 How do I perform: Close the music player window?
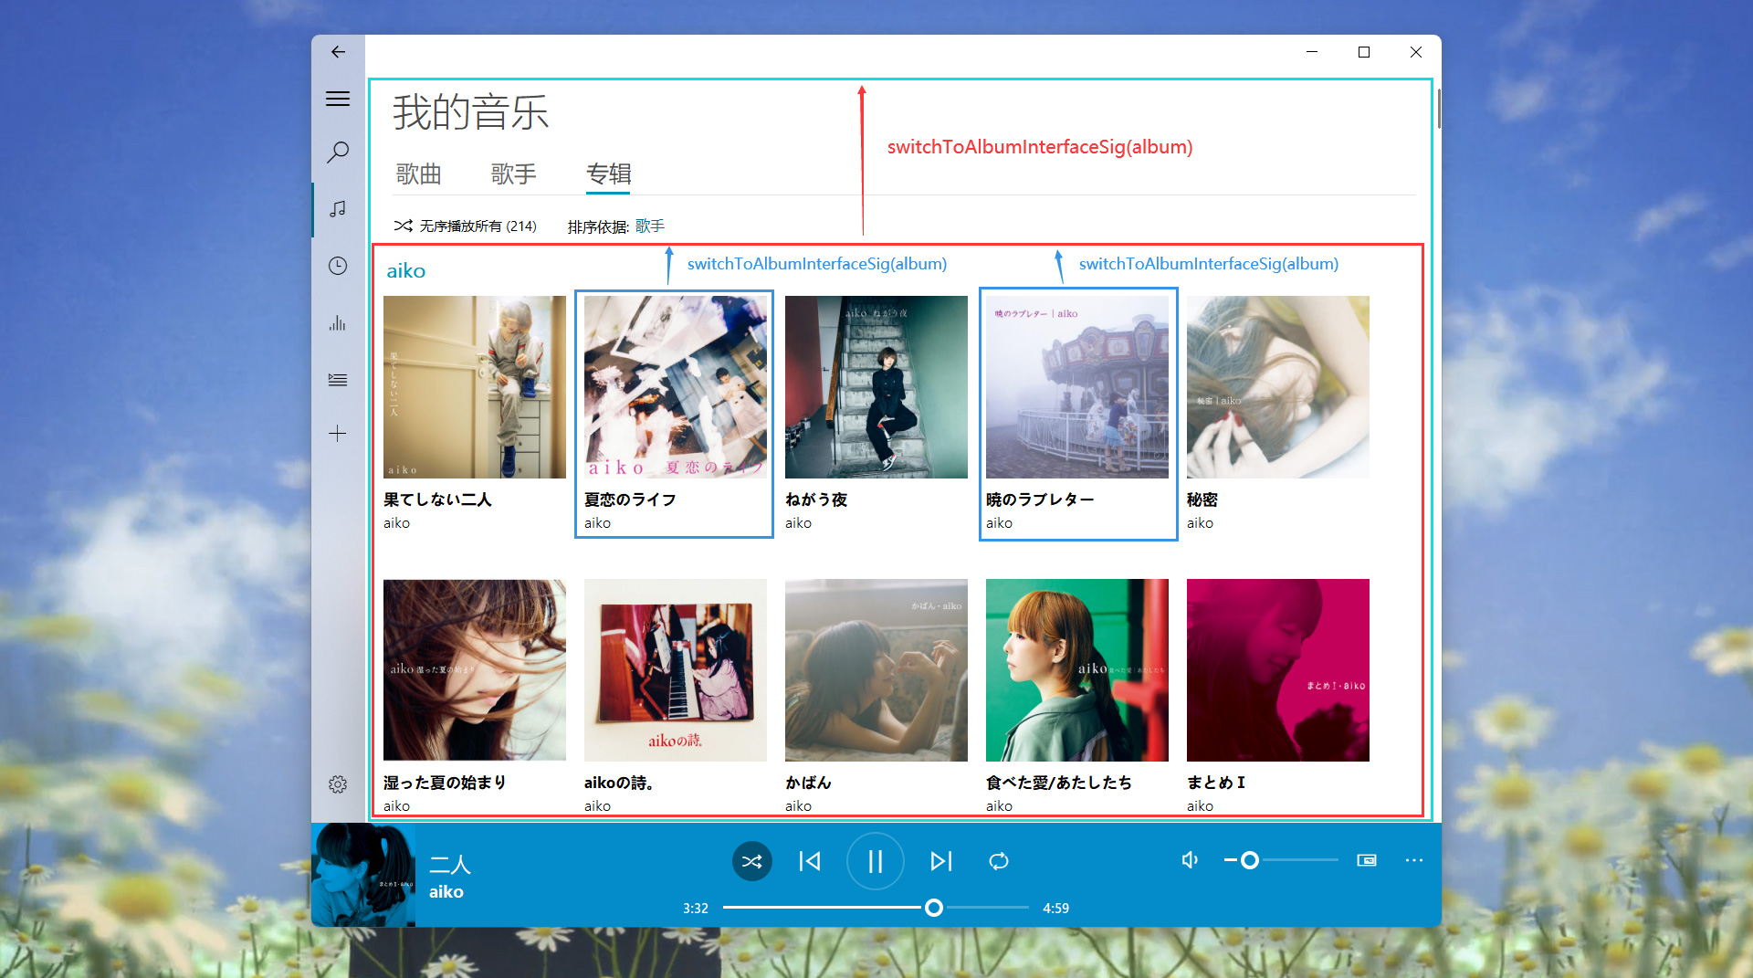1416,52
